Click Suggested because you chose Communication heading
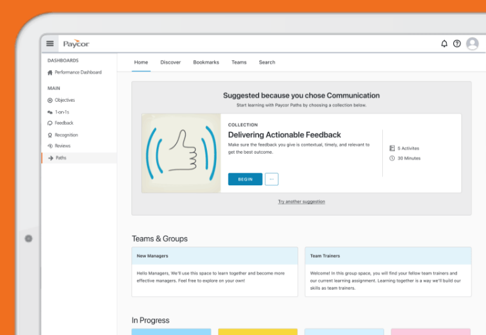The height and width of the screenshot is (335, 486). [301, 95]
